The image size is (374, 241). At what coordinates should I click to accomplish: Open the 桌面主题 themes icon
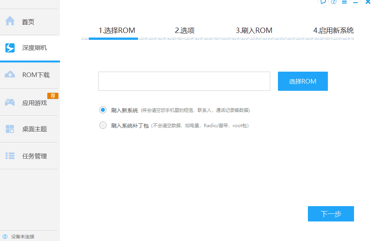tap(10, 129)
